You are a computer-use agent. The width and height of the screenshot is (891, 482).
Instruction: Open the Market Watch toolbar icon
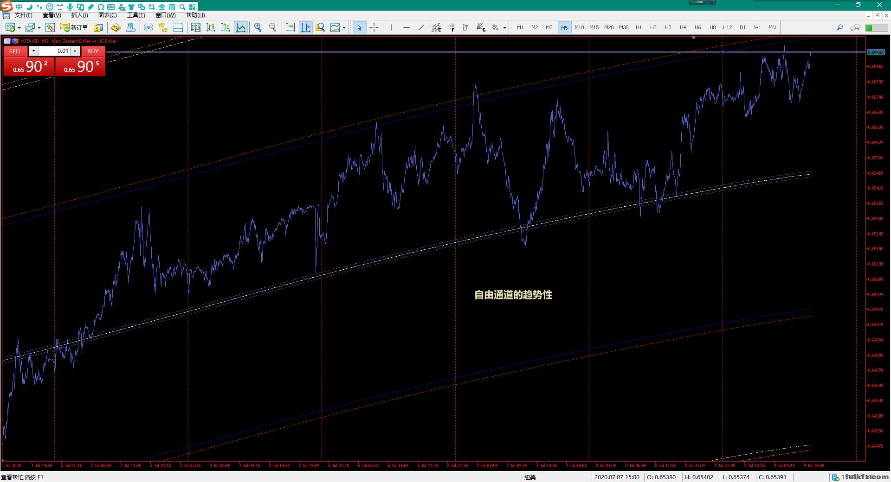(50, 28)
